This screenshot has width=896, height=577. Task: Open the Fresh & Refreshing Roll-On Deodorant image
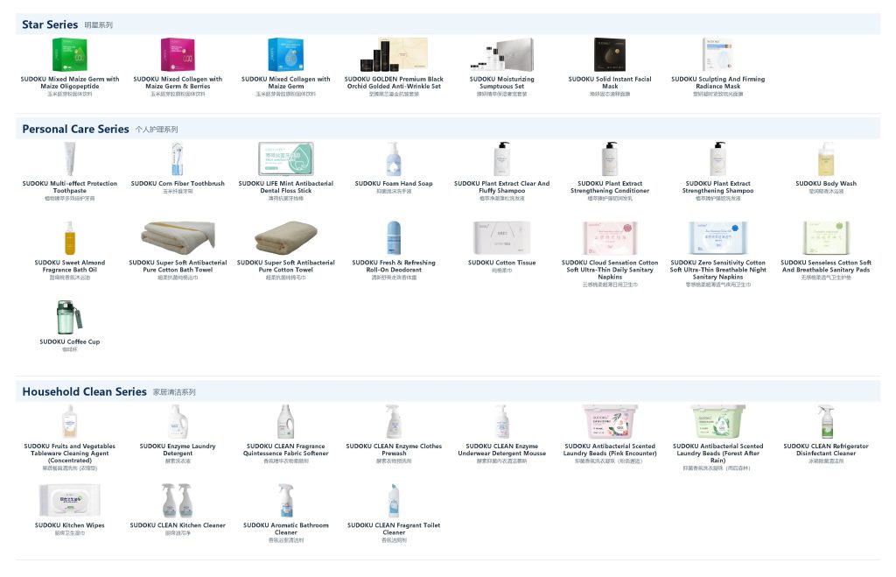(x=394, y=238)
